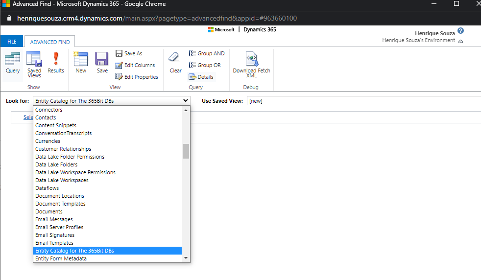The width and height of the screenshot is (481, 280).
Task: Choose Save As in the View group
Action: click(129, 53)
